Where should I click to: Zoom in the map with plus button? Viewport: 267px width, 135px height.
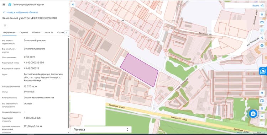pos(262,116)
